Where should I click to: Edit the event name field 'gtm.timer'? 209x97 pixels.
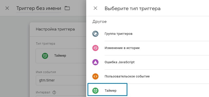pyautogui.click(x=61, y=80)
